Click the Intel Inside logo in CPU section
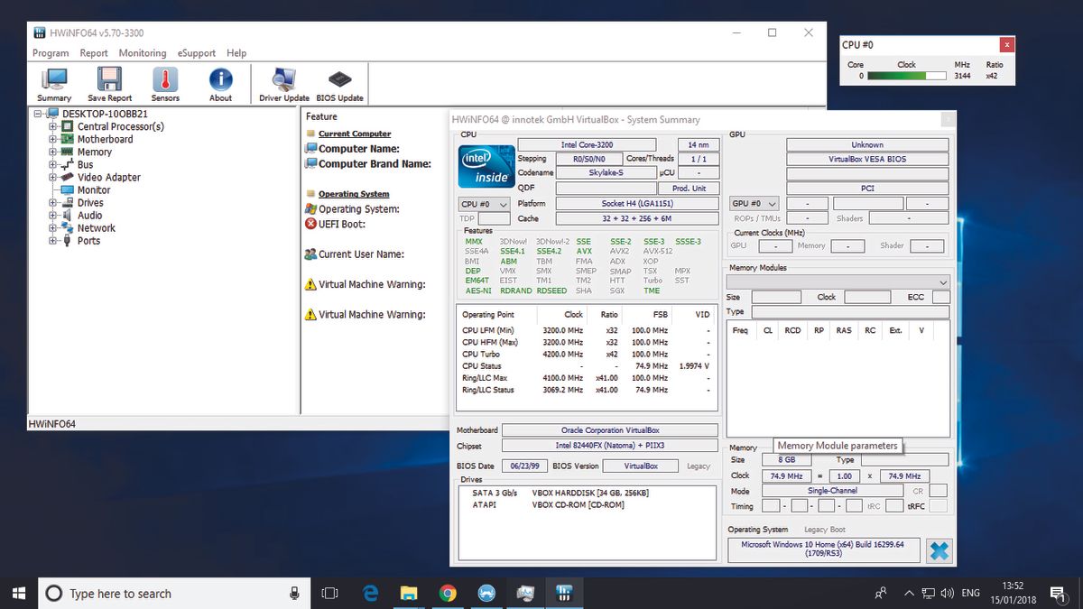The image size is (1083, 609). coord(486,166)
